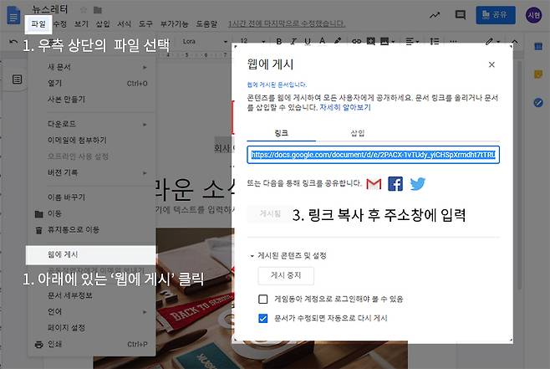Click the add comment toolbar icon

[x=371, y=42]
